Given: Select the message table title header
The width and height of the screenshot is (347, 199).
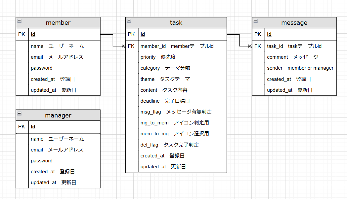Looking at the screenshot, I should pyautogui.click(x=294, y=23).
